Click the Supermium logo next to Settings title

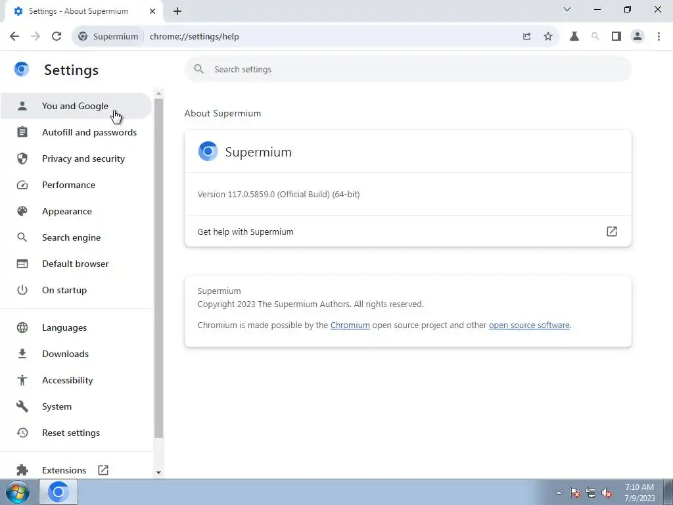pyautogui.click(x=22, y=69)
